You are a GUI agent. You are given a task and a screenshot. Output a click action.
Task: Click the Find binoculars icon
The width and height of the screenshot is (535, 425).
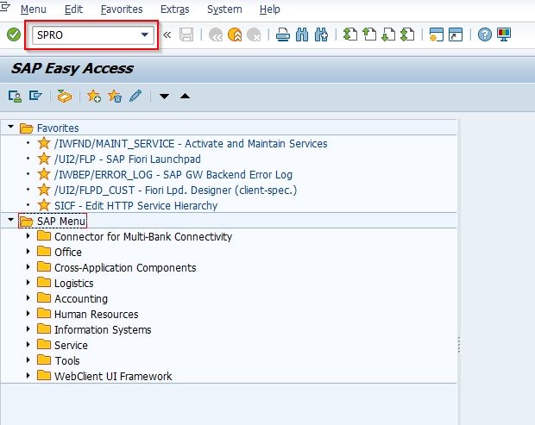(302, 34)
